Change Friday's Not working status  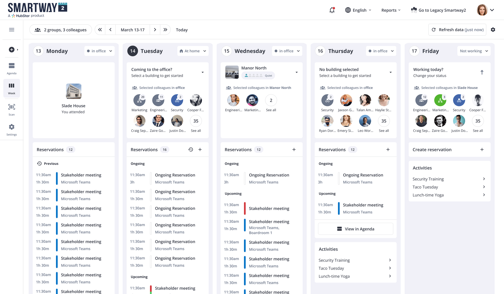point(474,51)
